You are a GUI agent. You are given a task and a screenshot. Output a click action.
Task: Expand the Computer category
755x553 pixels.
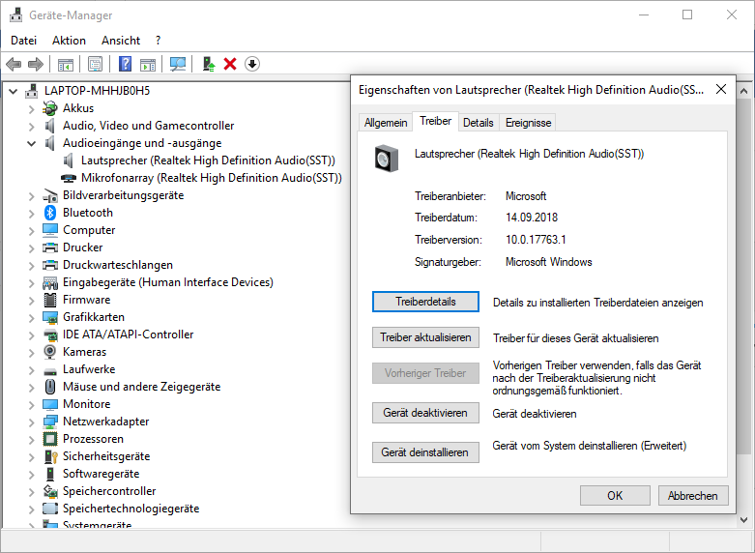(32, 231)
